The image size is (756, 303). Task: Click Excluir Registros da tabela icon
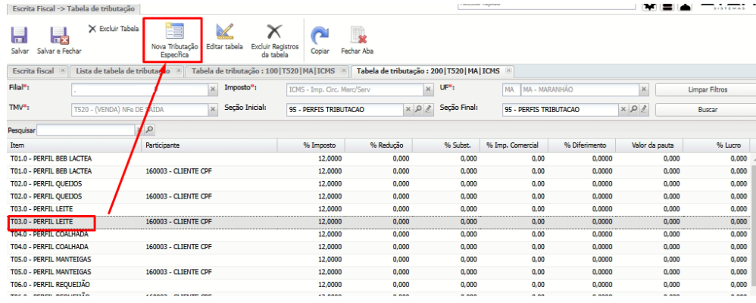(x=274, y=33)
